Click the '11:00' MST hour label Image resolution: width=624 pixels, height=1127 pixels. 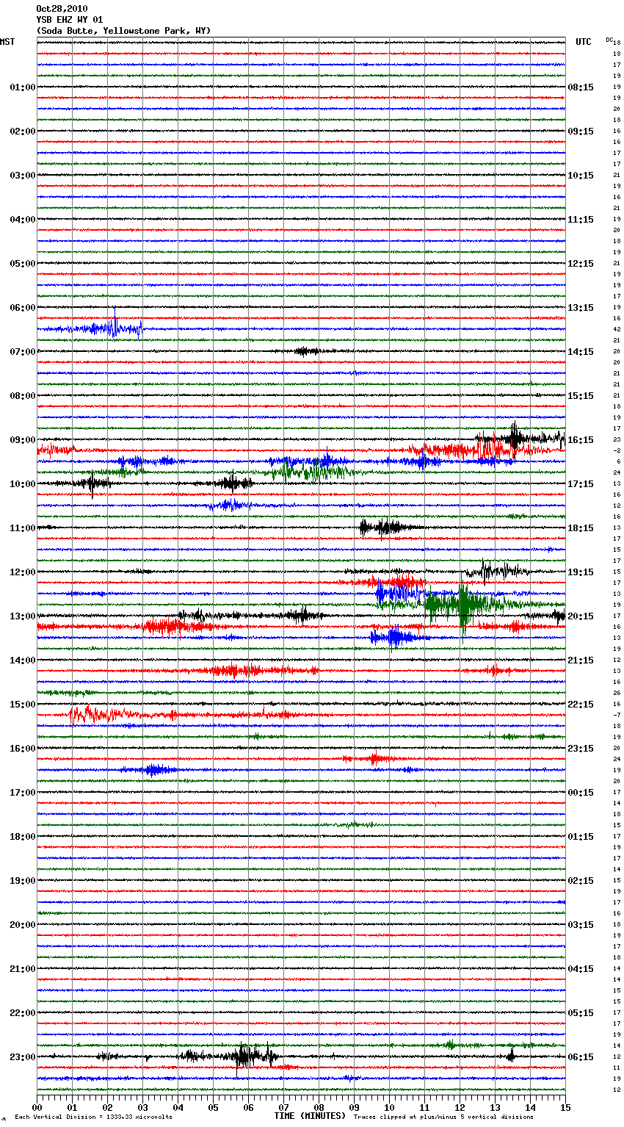22,528
